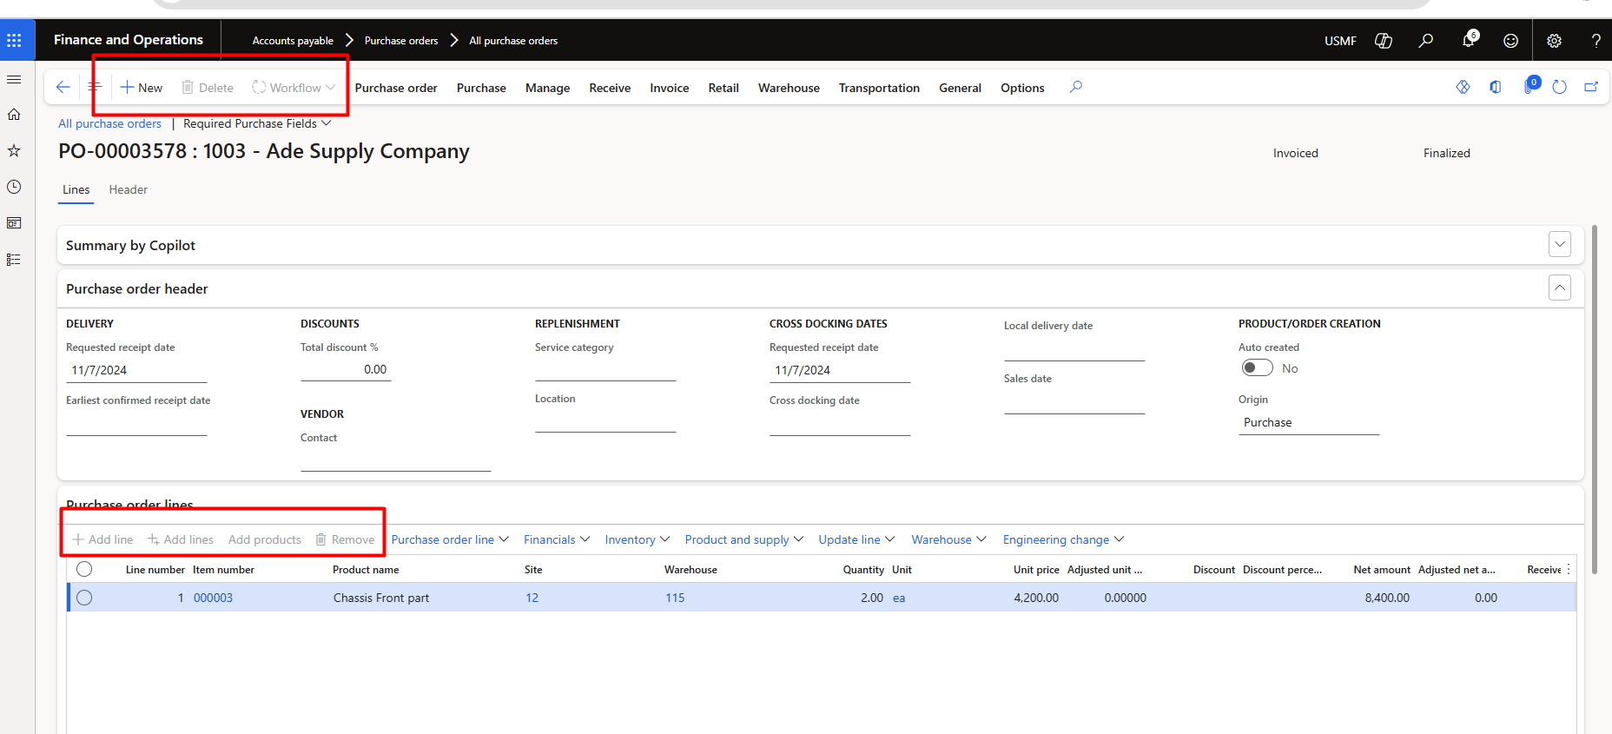1612x734 pixels.
Task: Click Add line button
Action: pyautogui.click(x=102, y=539)
